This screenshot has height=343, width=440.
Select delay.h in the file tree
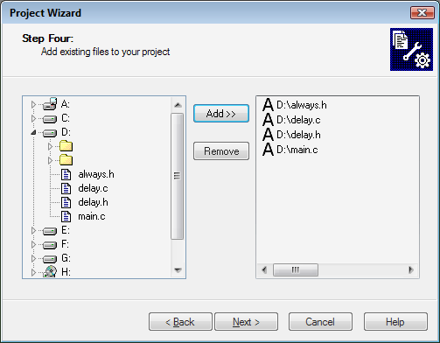(x=93, y=202)
